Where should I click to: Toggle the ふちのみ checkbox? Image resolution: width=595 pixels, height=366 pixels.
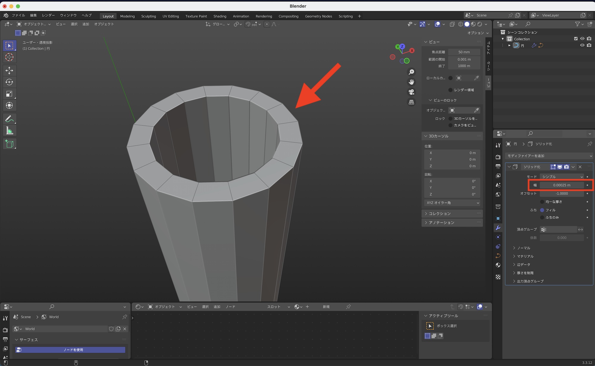tap(542, 218)
